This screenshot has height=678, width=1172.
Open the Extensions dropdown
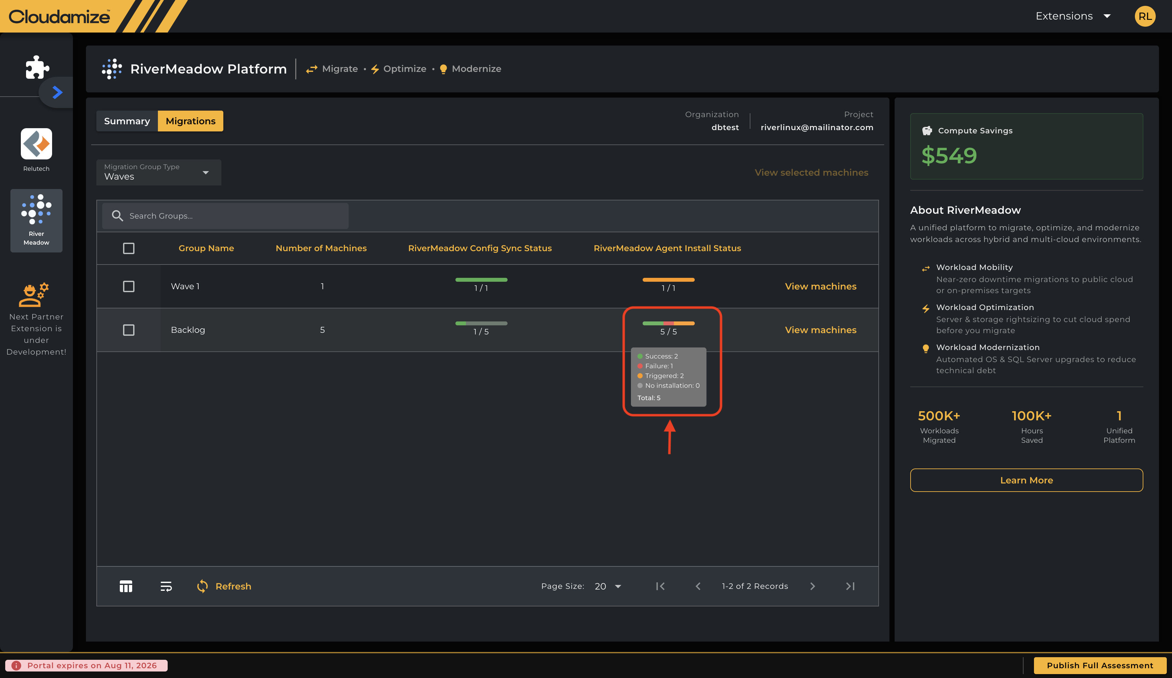[1073, 16]
